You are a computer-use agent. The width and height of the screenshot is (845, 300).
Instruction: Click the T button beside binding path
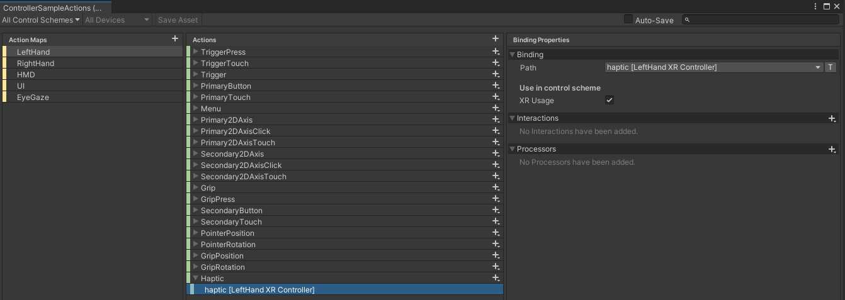(x=831, y=67)
